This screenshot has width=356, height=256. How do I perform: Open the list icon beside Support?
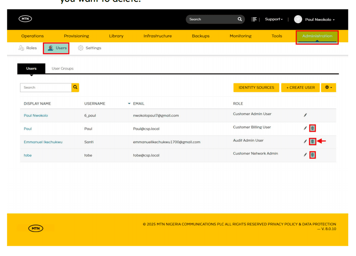[254, 20]
